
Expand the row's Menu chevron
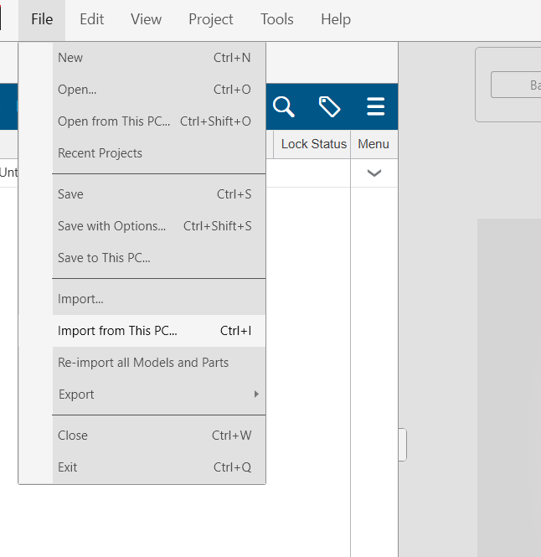(374, 173)
